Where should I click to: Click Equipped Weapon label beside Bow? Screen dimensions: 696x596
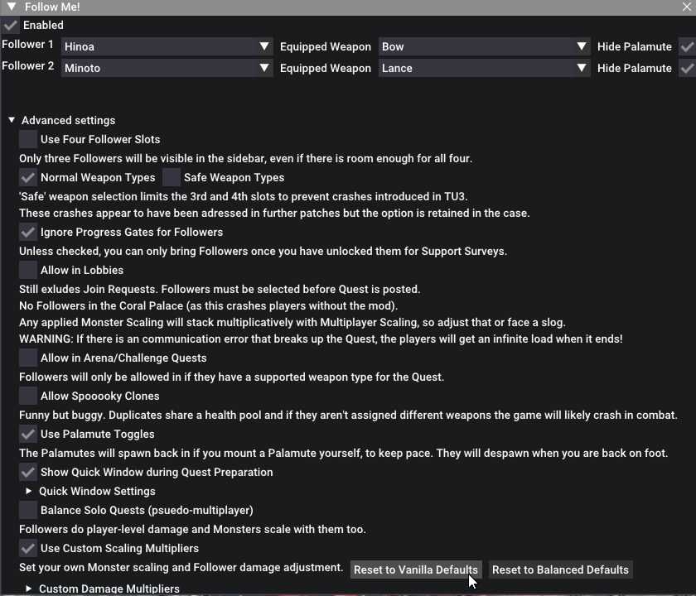click(326, 46)
